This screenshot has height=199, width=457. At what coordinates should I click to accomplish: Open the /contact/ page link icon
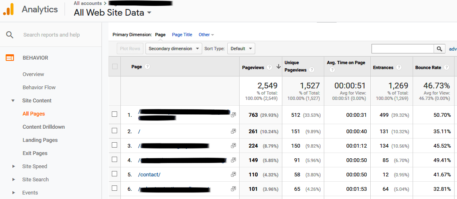click(233, 174)
